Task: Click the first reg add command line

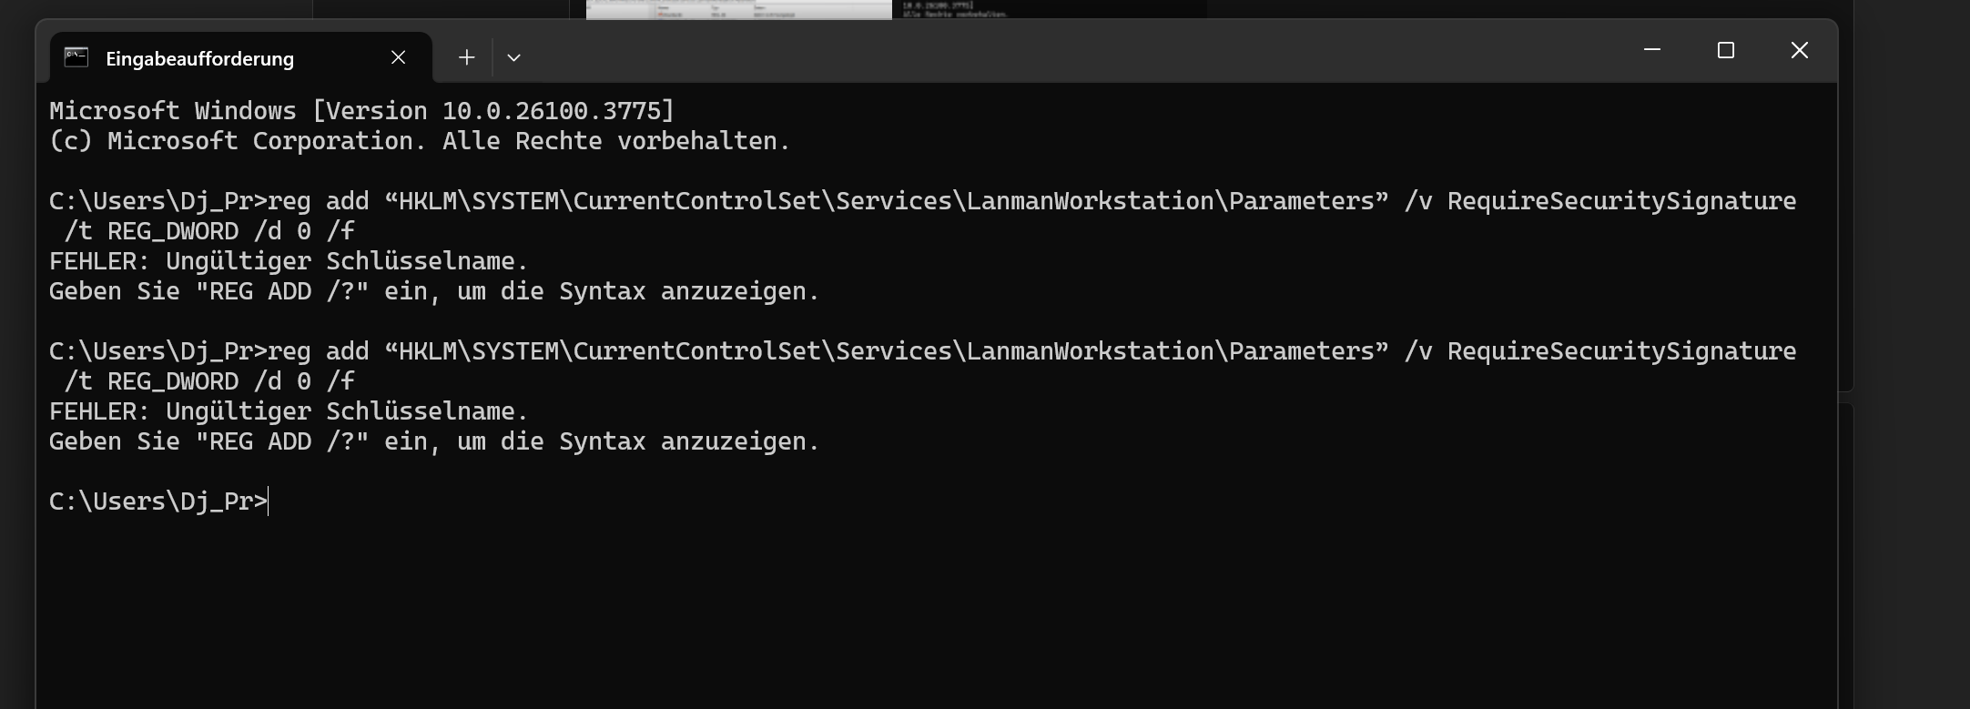Action: pos(923,201)
